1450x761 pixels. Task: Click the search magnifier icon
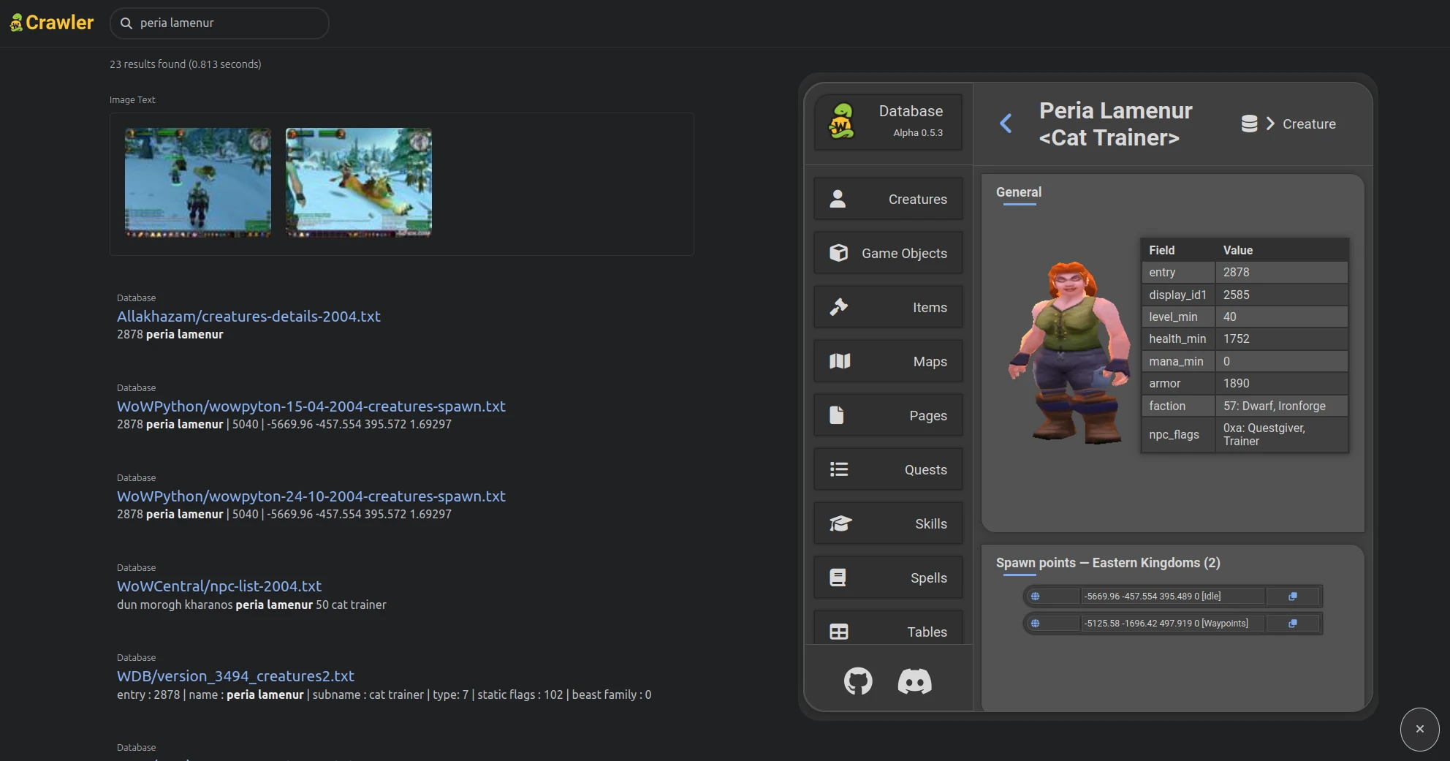pos(126,23)
